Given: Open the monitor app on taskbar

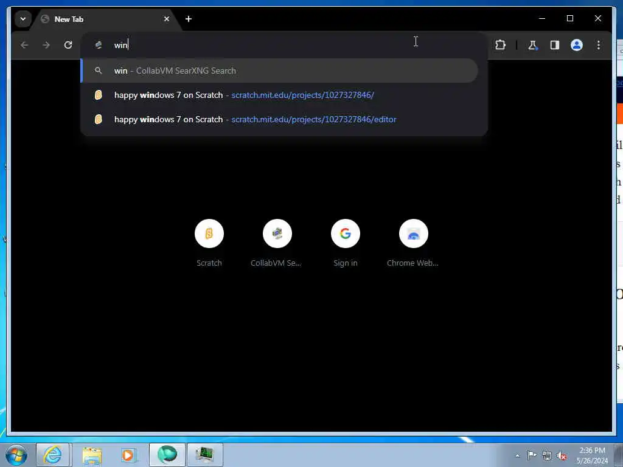Looking at the screenshot, I should 204,455.
